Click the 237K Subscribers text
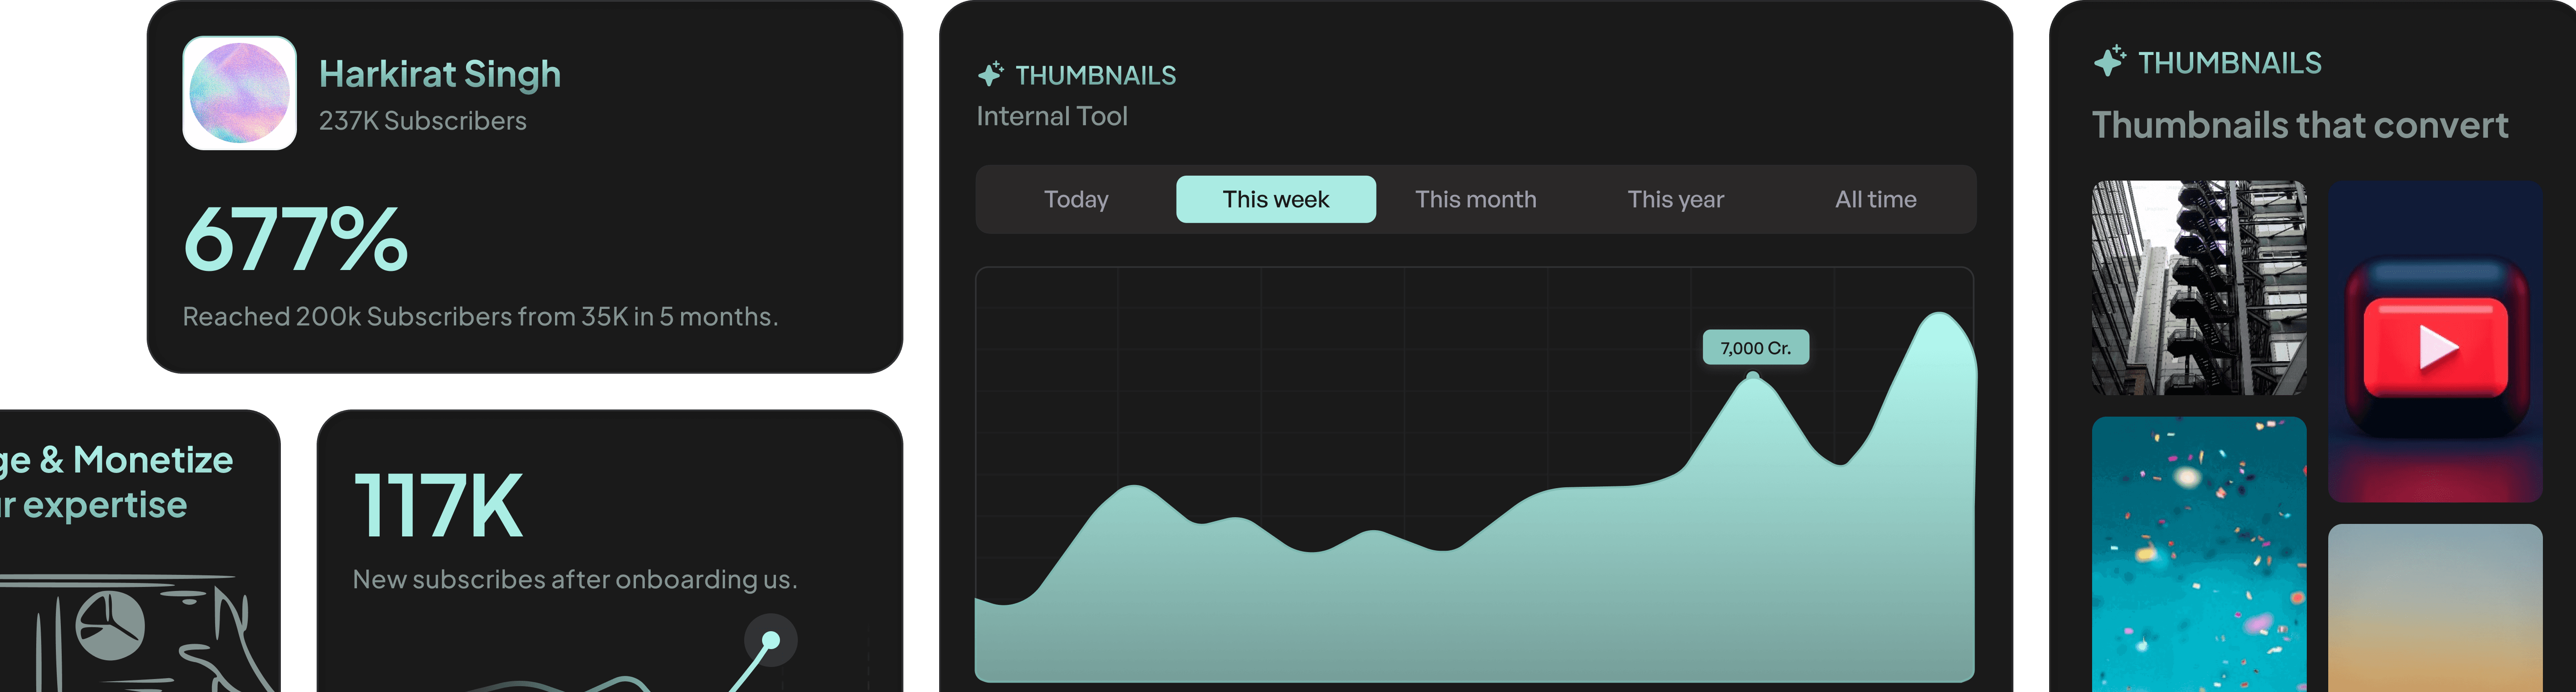The width and height of the screenshot is (2576, 692). (x=422, y=121)
